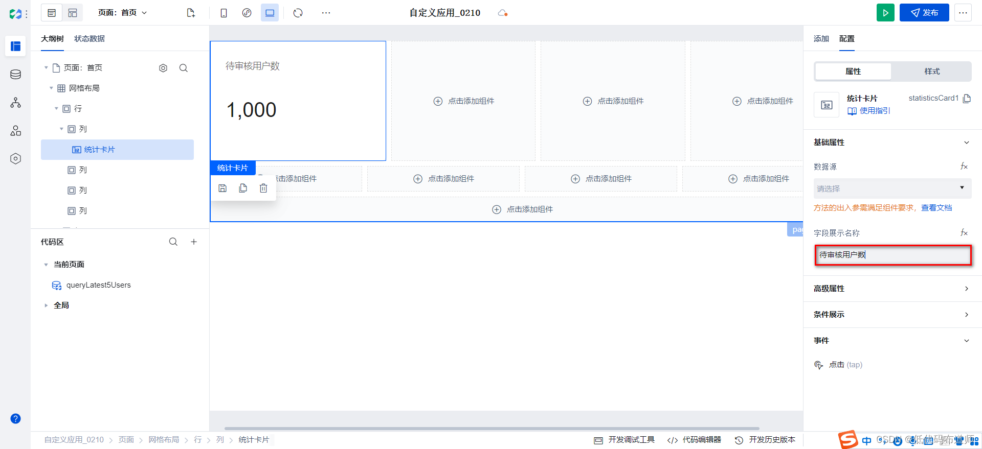Click the blue help question icon
This screenshot has width=982, height=449.
coord(15,419)
